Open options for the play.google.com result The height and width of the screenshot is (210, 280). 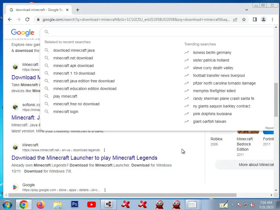105,190
